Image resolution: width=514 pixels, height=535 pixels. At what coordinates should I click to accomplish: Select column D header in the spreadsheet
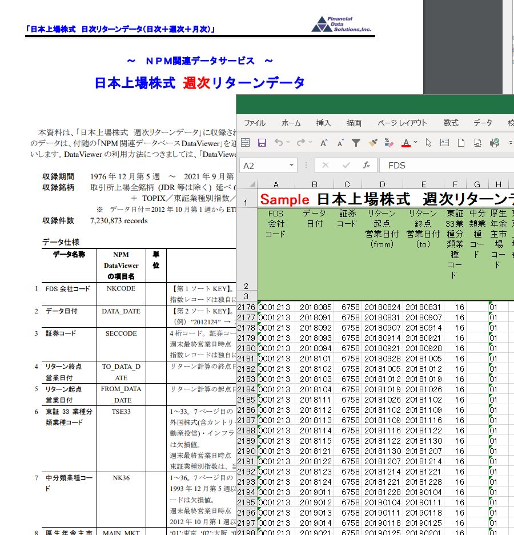(382, 184)
